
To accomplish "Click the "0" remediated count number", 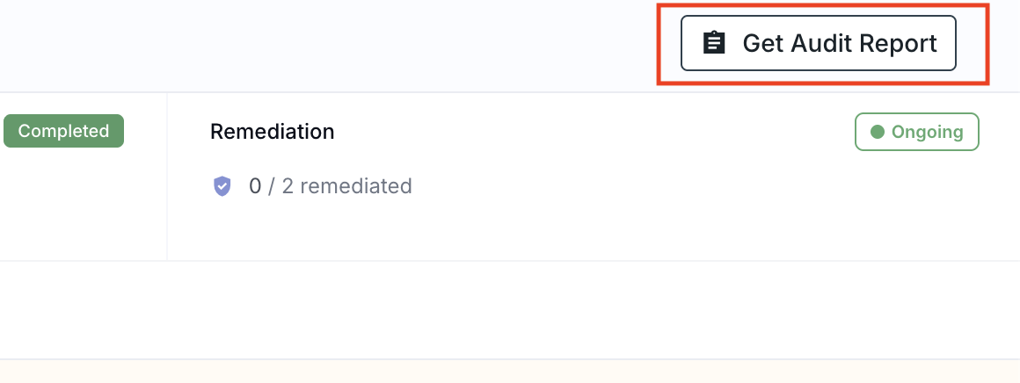I will (255, 186).
